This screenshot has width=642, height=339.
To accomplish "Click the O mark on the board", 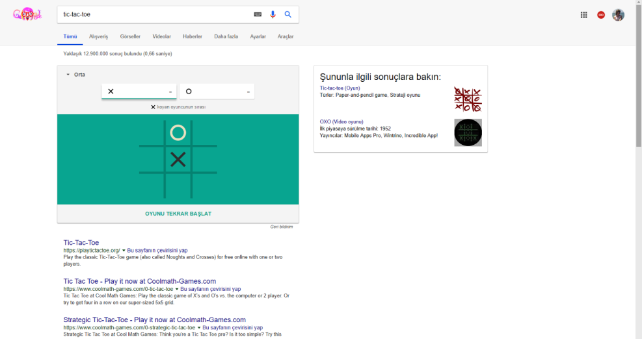I will tap(178, 132).
